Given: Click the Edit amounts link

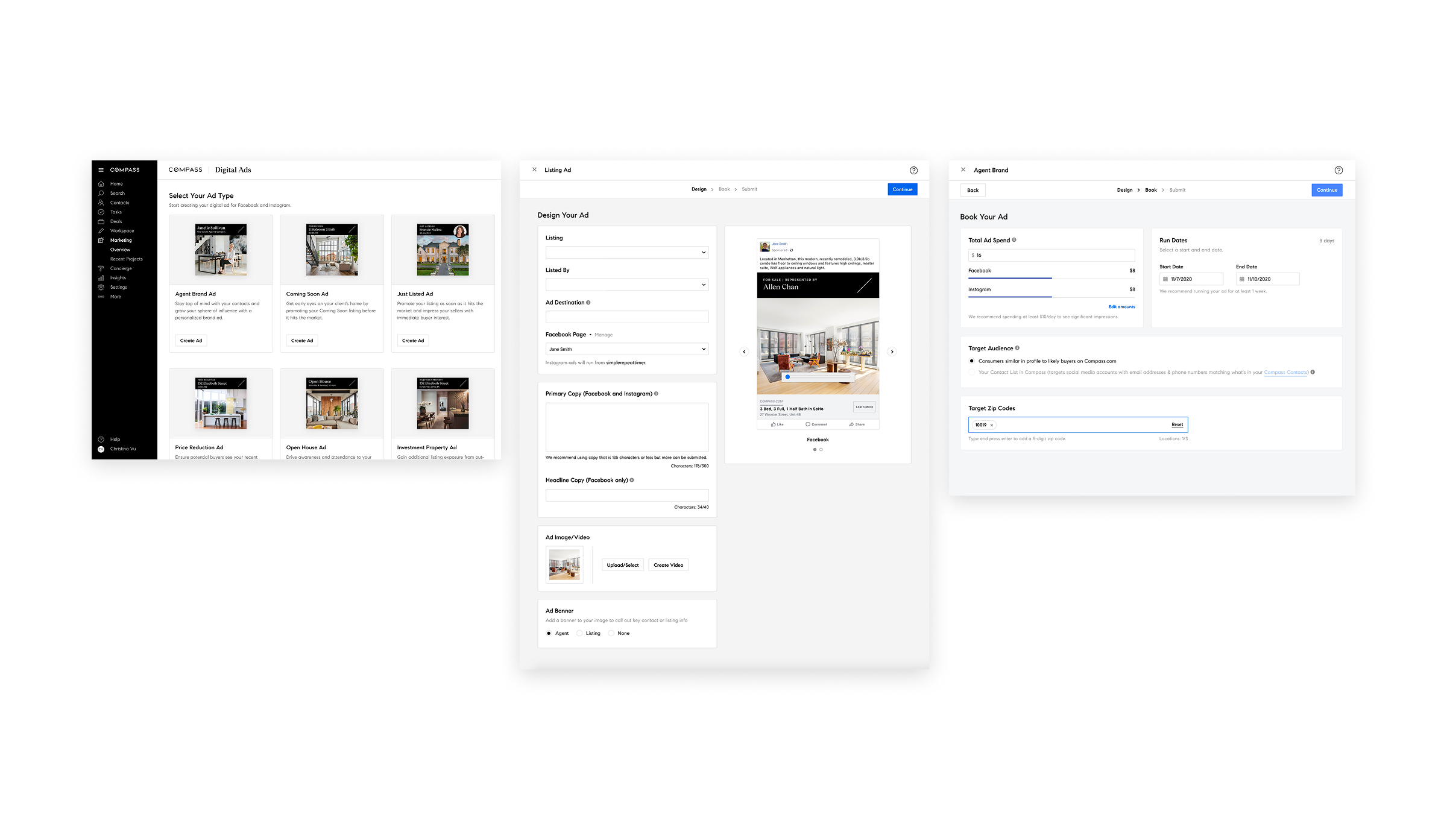Looking at the screenshot, I should (x=1121, y=307).
